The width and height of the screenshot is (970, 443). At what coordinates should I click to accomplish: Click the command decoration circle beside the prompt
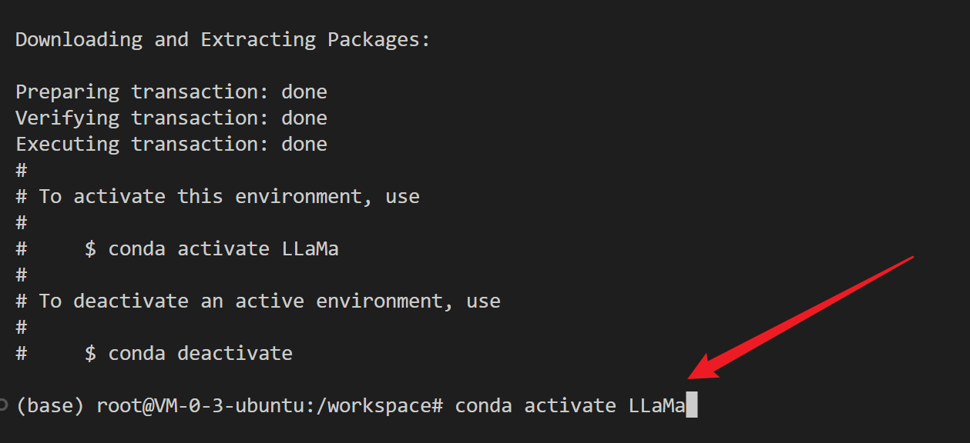pos(3,405)
